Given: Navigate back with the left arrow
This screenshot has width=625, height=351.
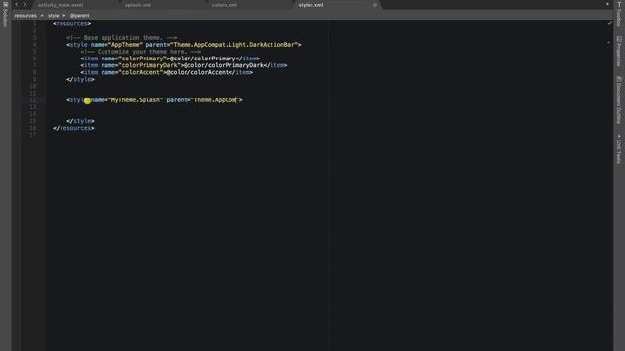Looking at the screenshot, I should pyautogui.click(x=17, y=4).
